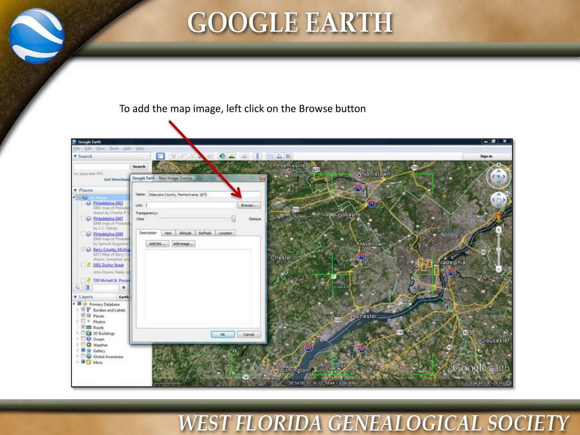
Task: Open the File menu
Action: point(76,148)
